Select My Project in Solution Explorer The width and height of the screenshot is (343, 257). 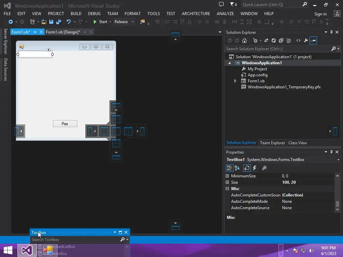(257, 69)
